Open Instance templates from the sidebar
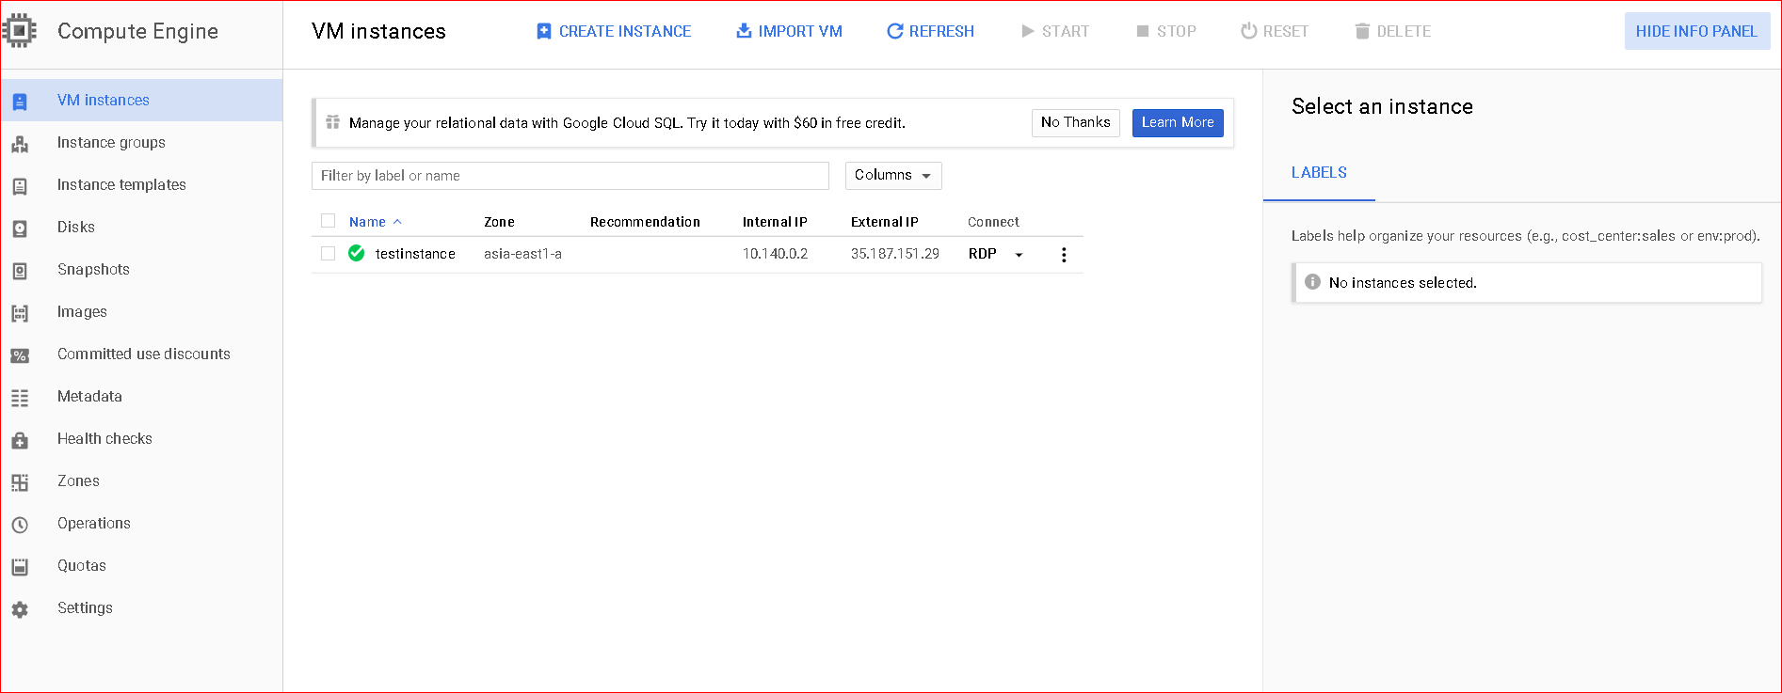The width and height of the screenshot is (1782, 693). (x=121, y=185)
